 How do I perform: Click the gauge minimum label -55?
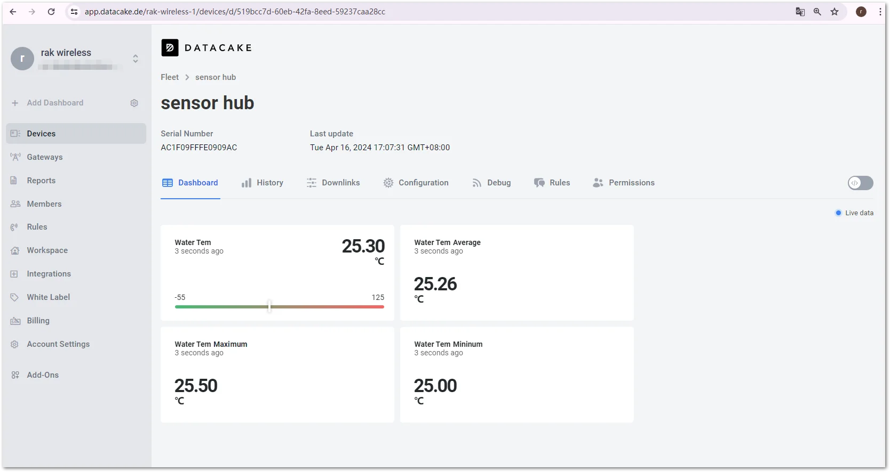[180, 297]
